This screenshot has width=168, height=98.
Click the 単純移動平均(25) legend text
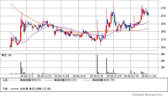coord(66,80)
